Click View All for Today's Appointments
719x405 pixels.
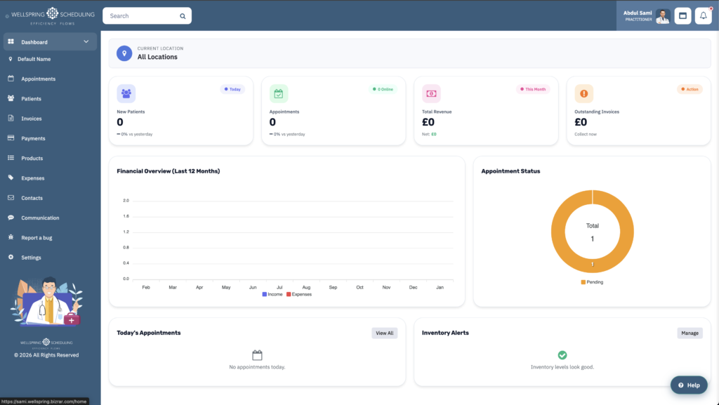tap(384, 333)
